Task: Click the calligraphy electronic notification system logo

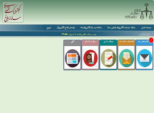Action: [13, 12]
